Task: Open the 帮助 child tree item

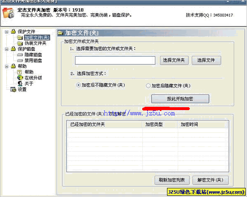Action: click(29, 72)
